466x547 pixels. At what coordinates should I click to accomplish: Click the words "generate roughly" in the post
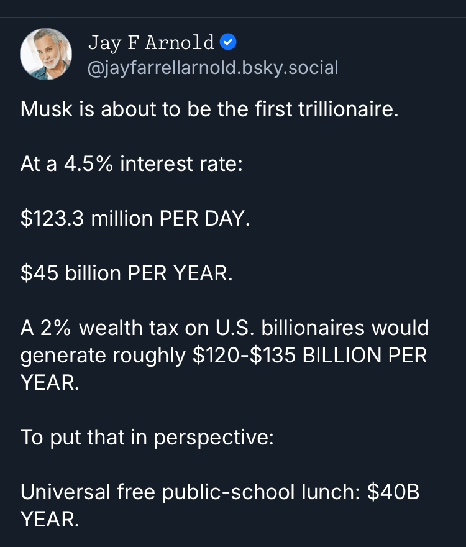pos(103,355)
